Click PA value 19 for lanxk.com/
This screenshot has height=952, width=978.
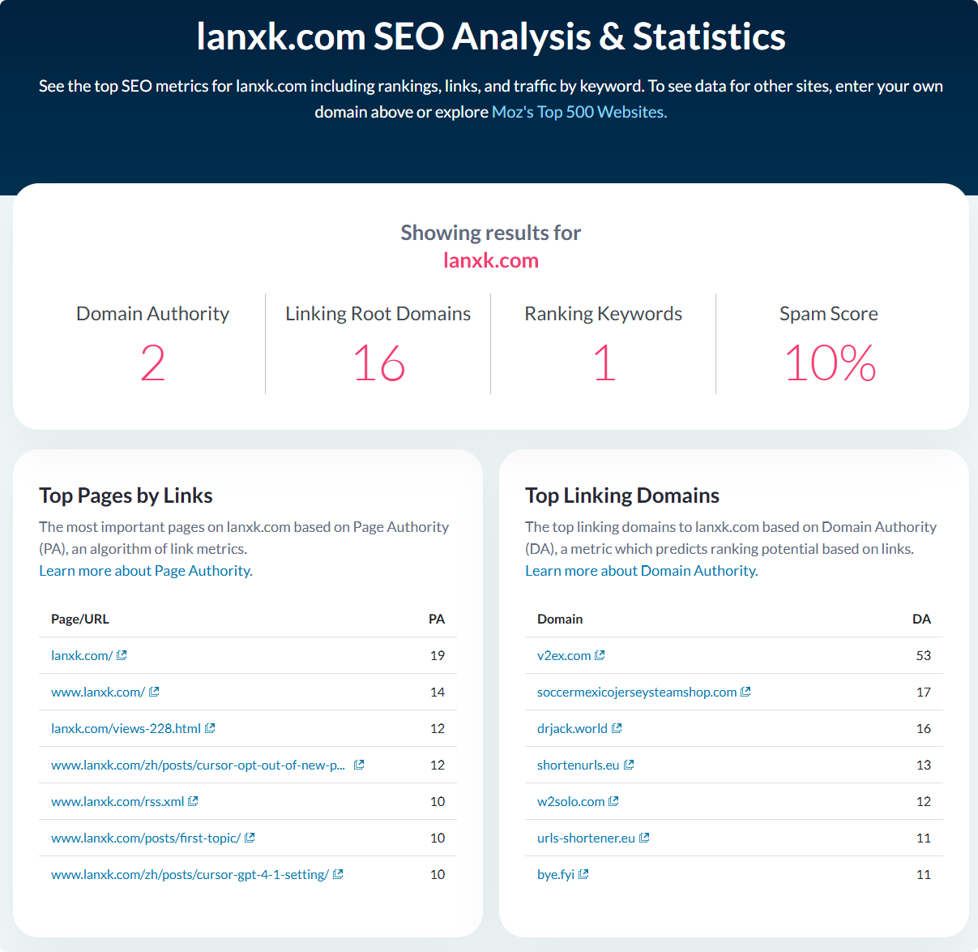point(438,655)
